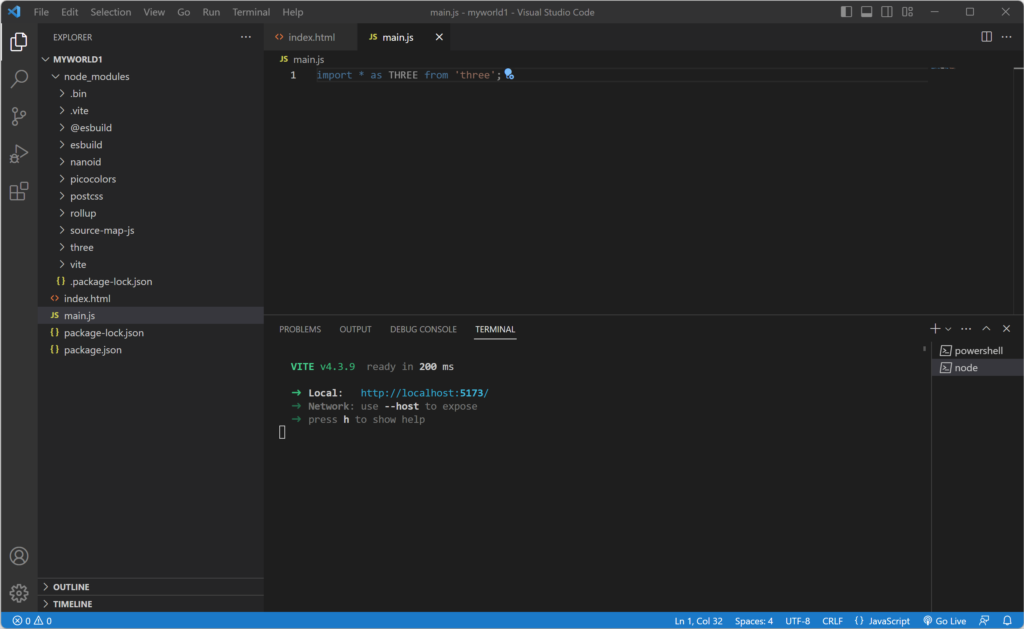This screenshot has height=629, width=1024.
Task: Open Run and Debug view
Action: (19, 153)
